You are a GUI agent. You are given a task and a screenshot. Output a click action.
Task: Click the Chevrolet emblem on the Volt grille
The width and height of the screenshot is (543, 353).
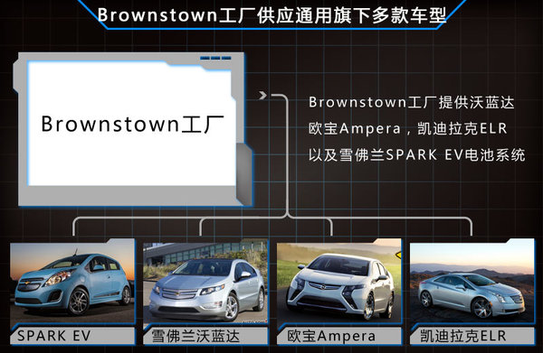pyautogui.click(x=177, y=293)
